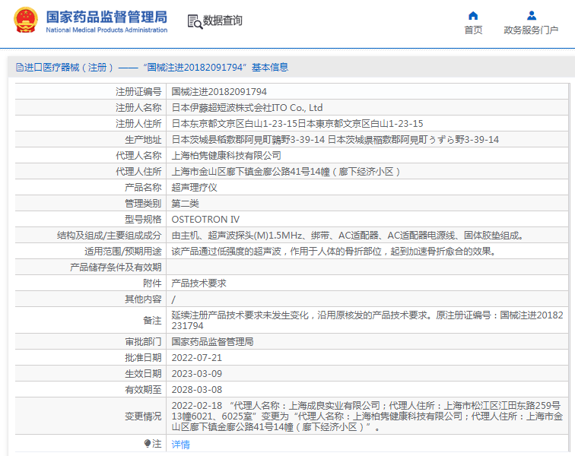Click the 型号规格 row label
575x456 pixels.
(x=143, y=219)
